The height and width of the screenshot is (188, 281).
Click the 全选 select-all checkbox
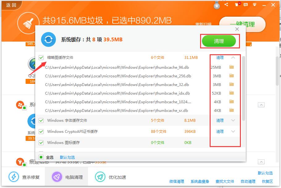[41, 157]
